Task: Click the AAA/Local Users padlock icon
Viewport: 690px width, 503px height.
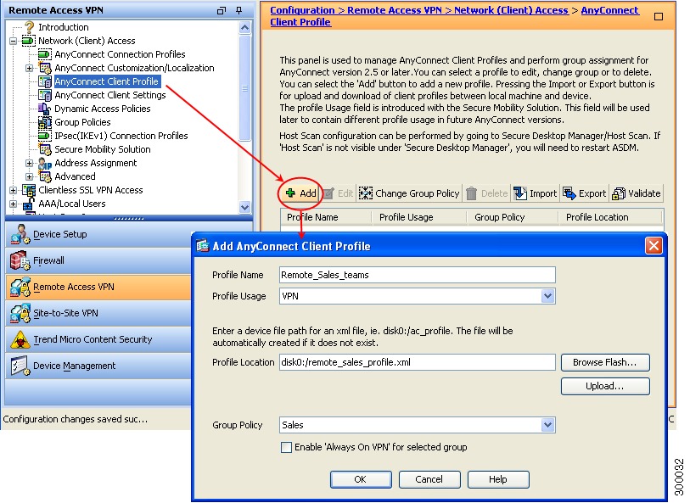Action: coord(29,204)
